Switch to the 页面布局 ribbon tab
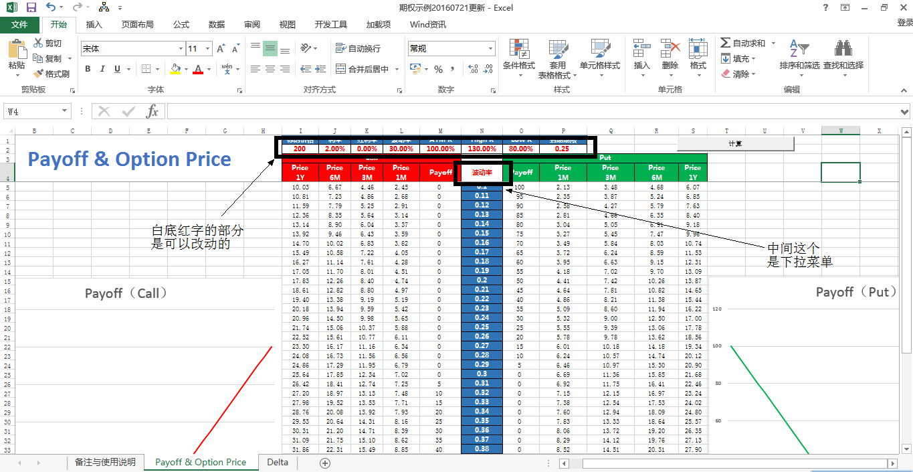 coord(138,25)
